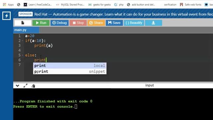Beautify the code formatting
This screenshot has width=213, height=120.
click(134, 23)
